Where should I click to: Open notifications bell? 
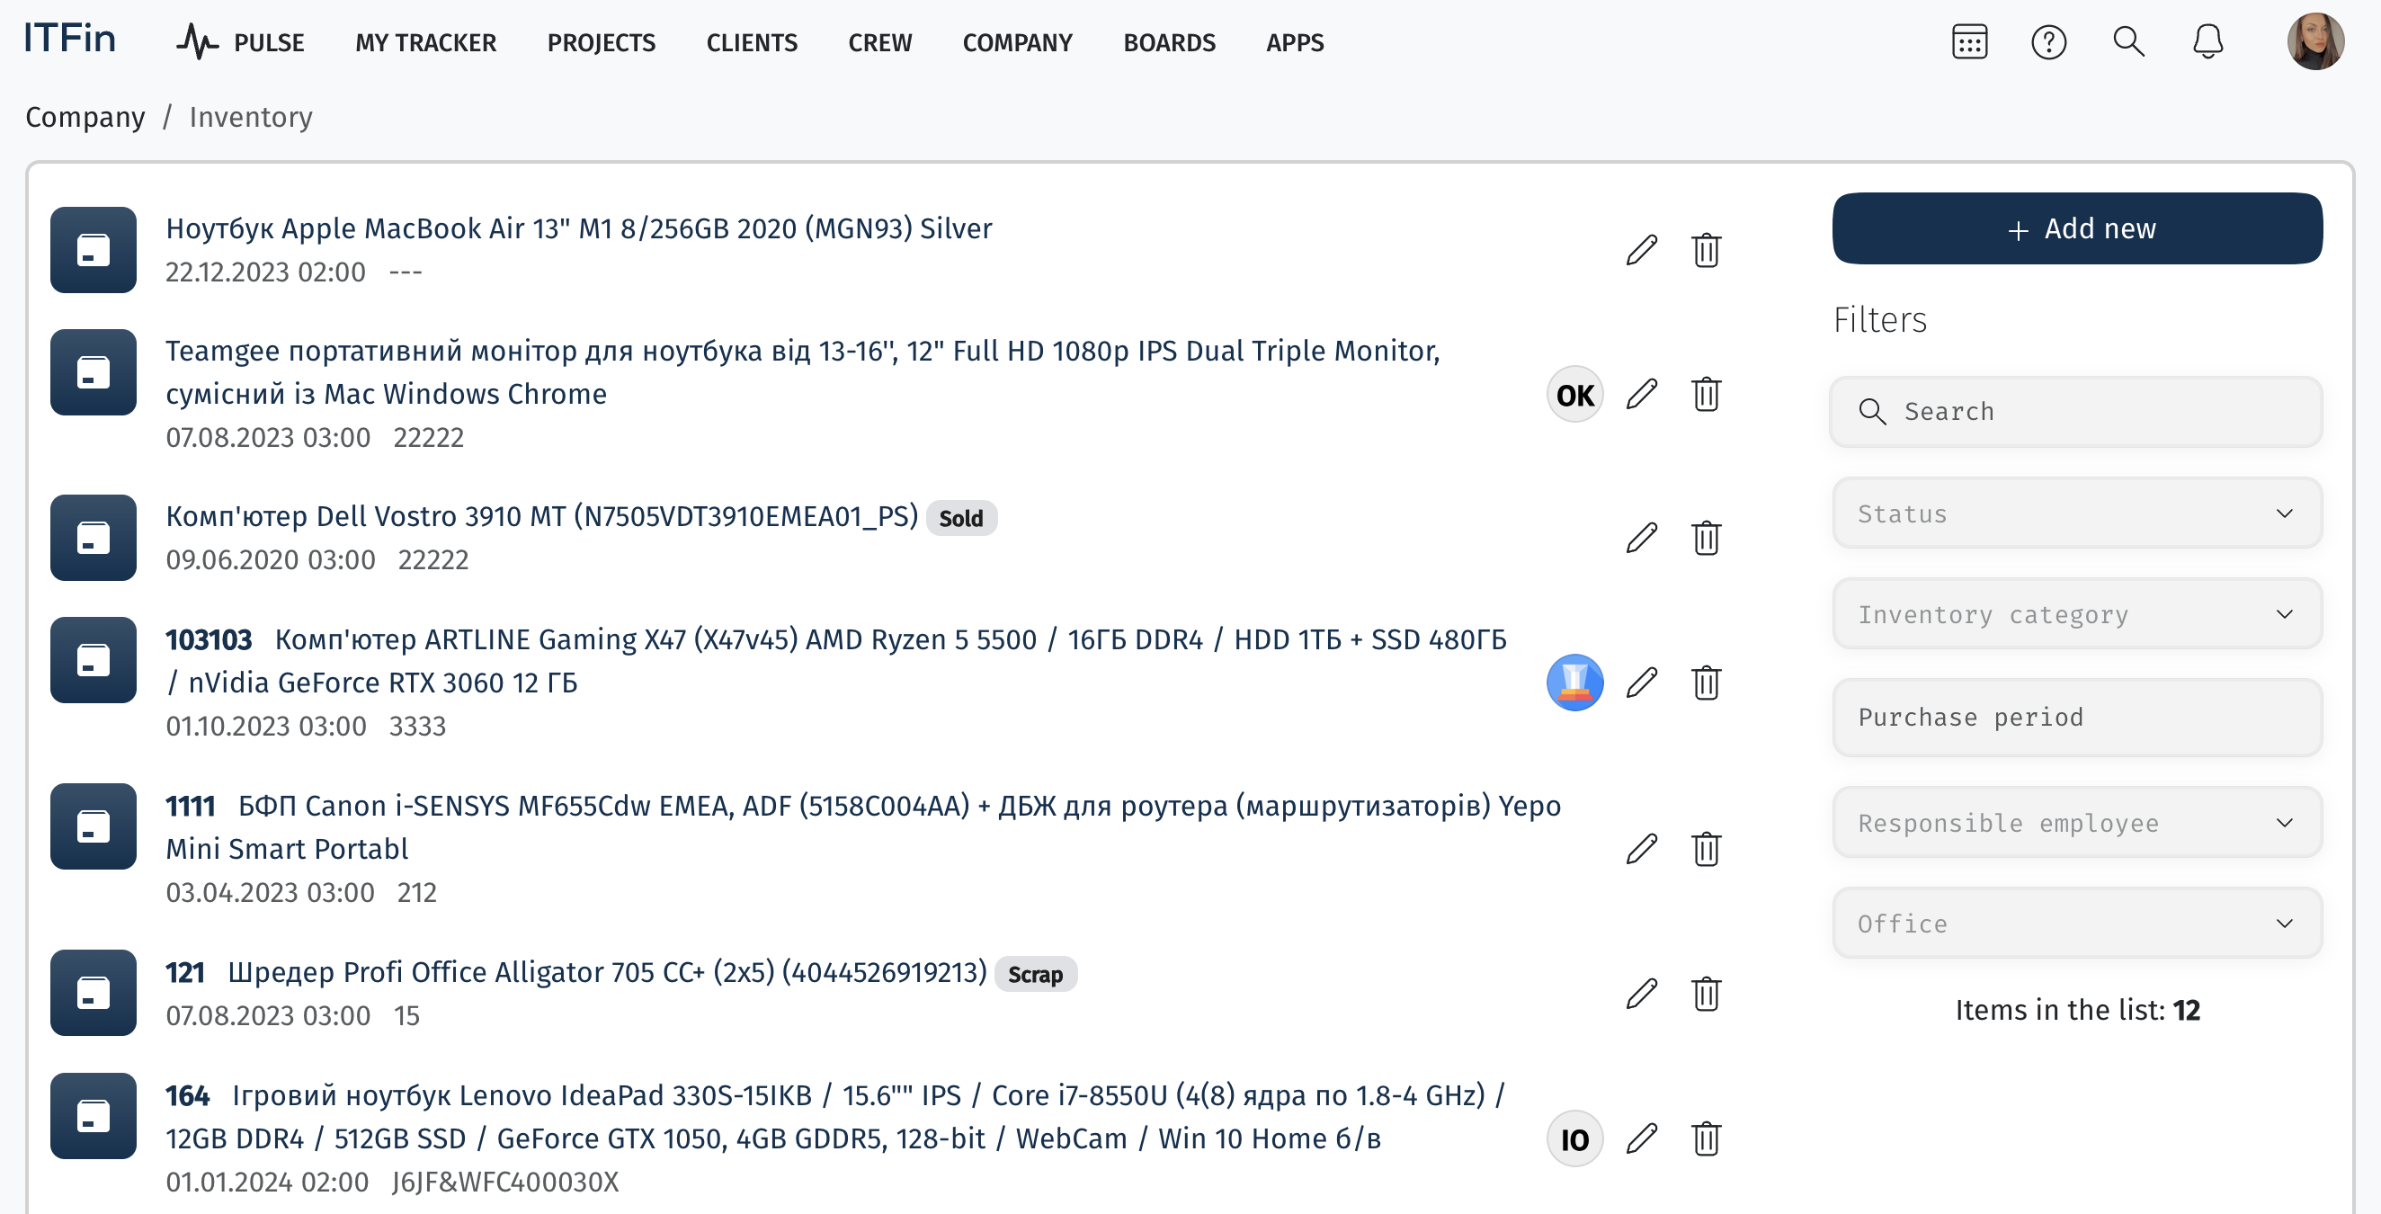[x=2208, y=41]
